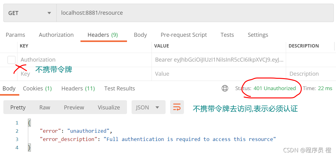Toggle the line wrap icon
Screen dimensions: 336x156
click(x=177, y=107)
